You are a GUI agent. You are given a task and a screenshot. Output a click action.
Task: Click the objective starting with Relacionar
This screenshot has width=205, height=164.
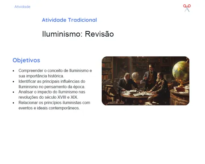pyautogui.click(x=54, y=105)
